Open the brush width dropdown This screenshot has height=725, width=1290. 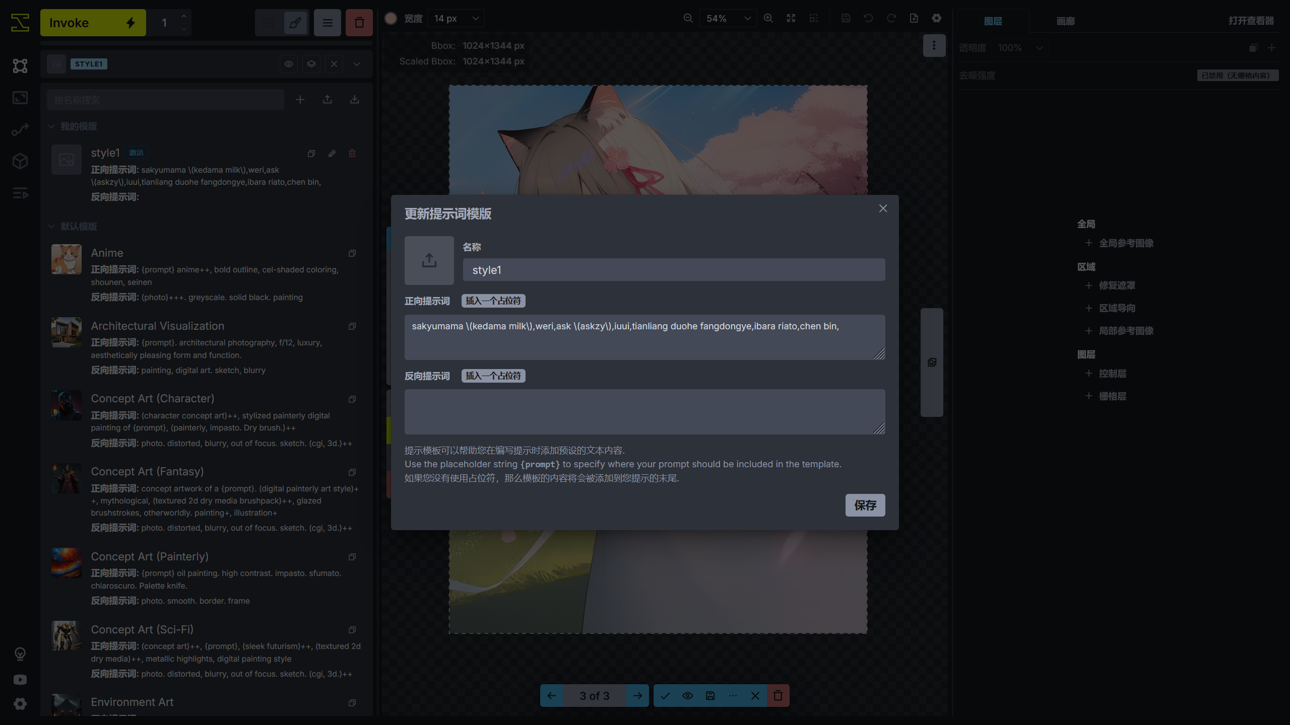point(456,19)
